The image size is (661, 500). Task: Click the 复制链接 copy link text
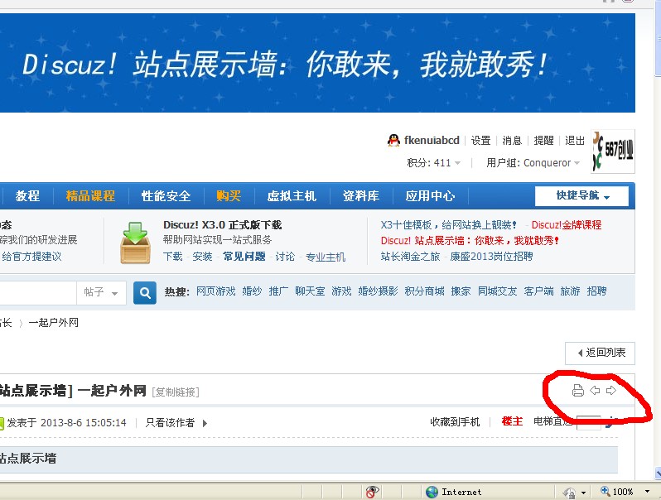coord(176,392)
